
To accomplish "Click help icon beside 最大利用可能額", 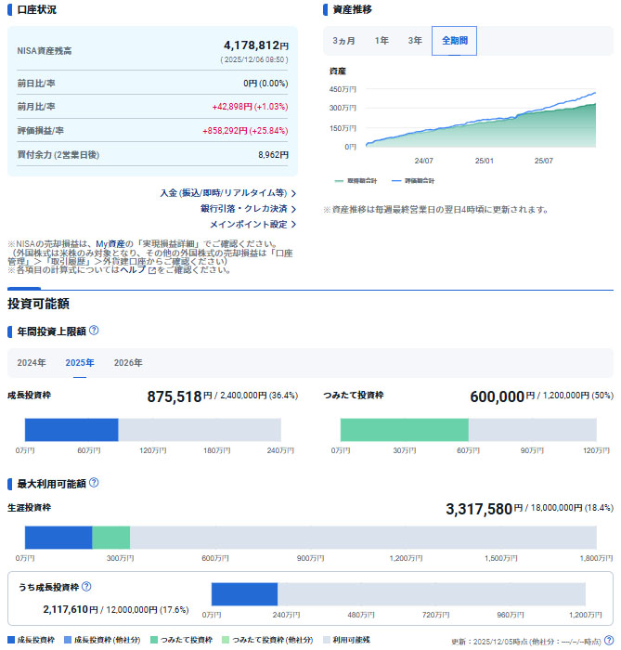I will 94,484.
